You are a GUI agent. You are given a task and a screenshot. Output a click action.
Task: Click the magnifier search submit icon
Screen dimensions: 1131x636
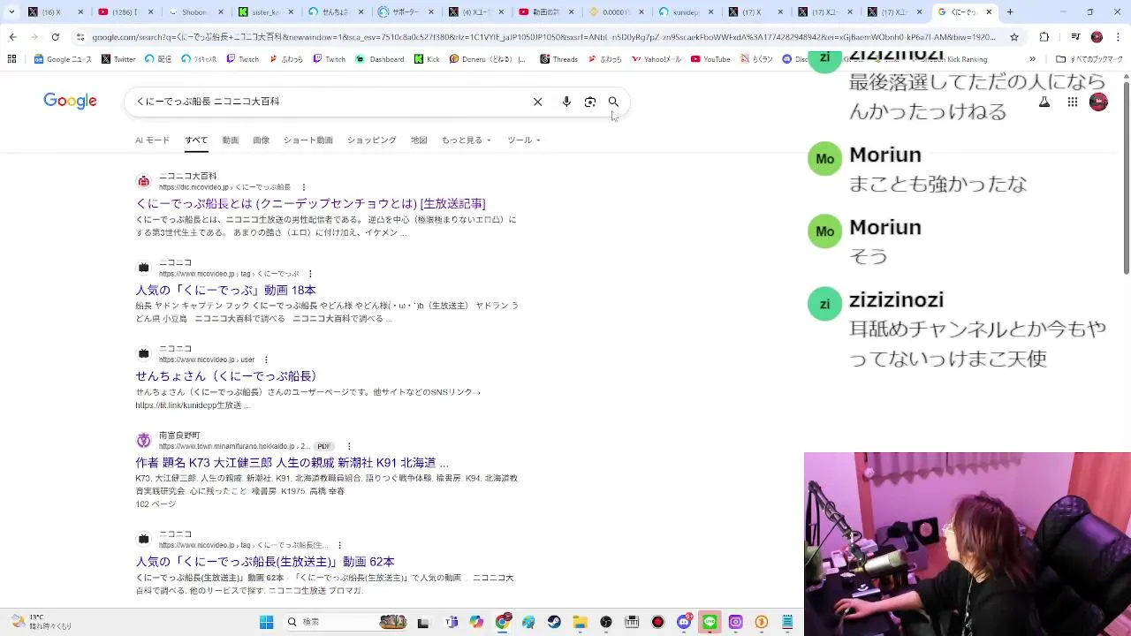pyautogui.click(x=613, y=102)
